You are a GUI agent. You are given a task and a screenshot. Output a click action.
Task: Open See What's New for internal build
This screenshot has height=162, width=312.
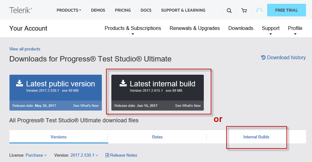pyautogui.click(x=188, y=106)
